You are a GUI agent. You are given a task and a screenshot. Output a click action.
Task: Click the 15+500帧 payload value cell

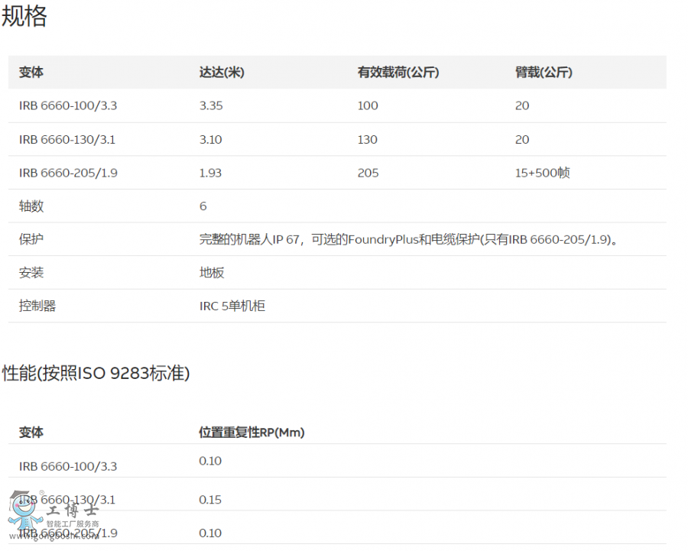point(541,173)
